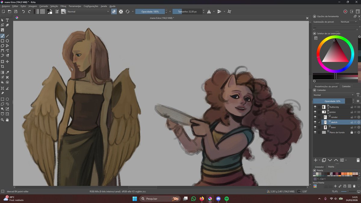Hide the Plano de fundo layer
The image size is (361, 203).
pyautogui.click(x=315, y=132)
